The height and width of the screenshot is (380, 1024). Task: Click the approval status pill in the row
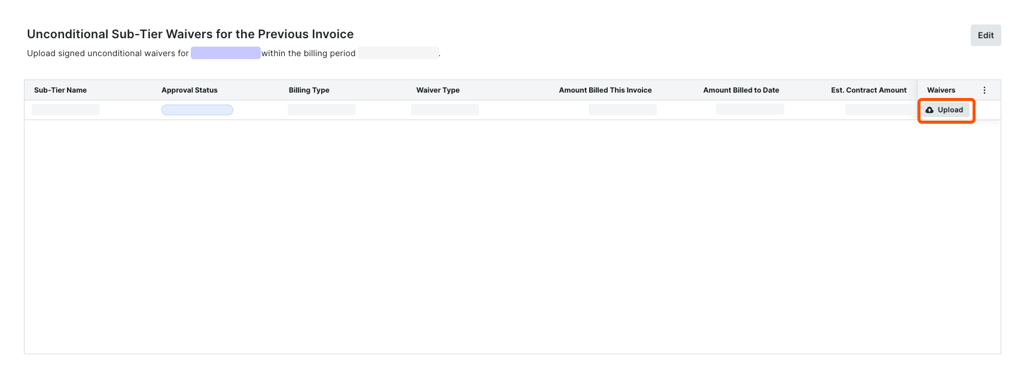click(197, 110)
